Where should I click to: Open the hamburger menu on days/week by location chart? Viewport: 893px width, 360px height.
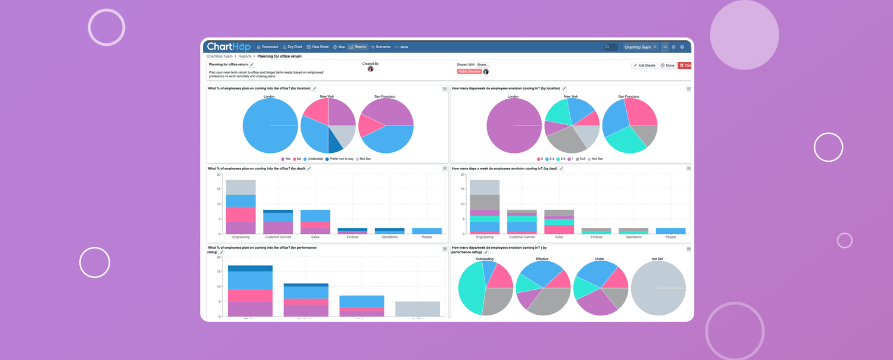pyautogui.click(x=689, y=89)
